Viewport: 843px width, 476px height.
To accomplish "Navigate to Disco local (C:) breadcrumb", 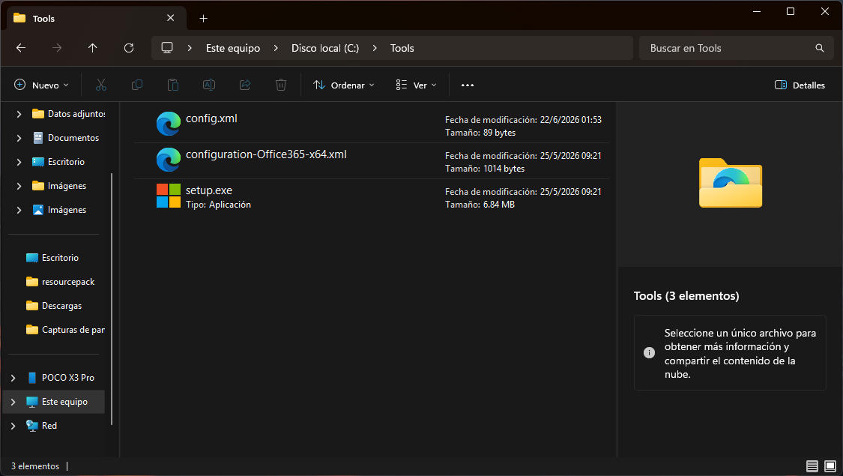I will 324,48.
